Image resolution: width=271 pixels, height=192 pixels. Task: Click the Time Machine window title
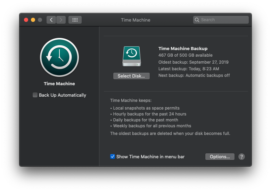click(x=135, y=20)
